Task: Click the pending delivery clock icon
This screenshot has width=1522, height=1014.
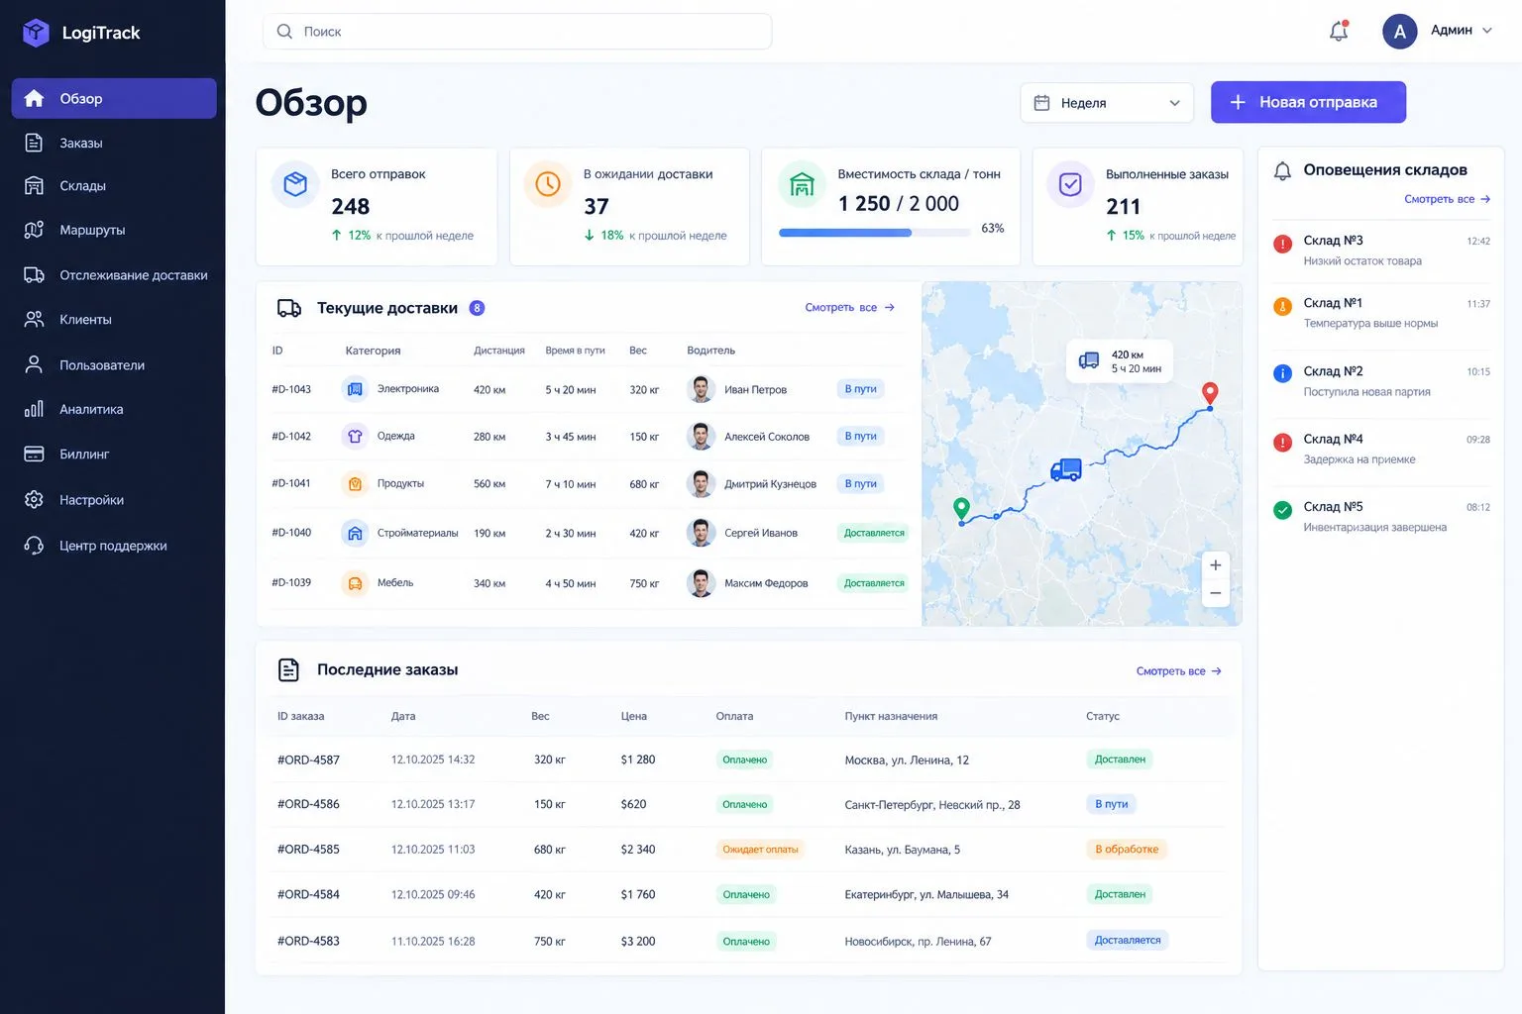Action: coord(547,184)
